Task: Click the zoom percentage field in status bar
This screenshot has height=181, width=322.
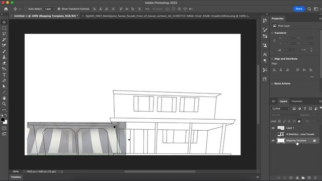Action: tap(16, 171)
